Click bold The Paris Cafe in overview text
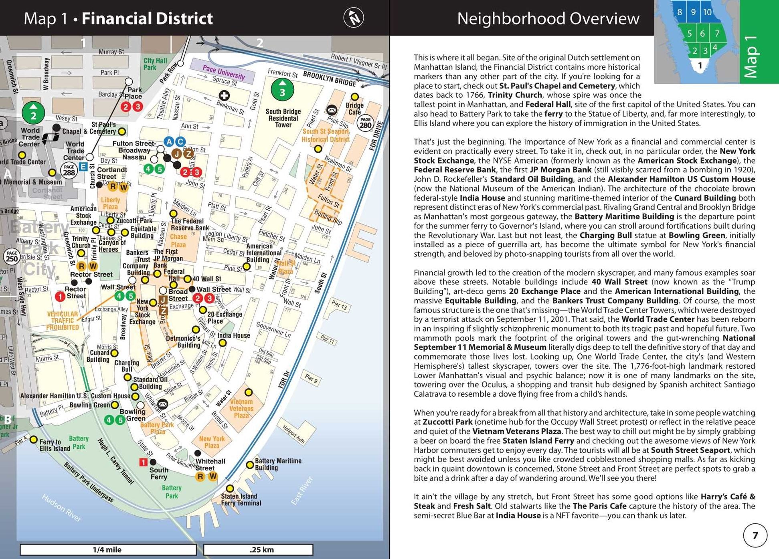The height and width of the screenshot is (559, 779). [x=599, y=506]
